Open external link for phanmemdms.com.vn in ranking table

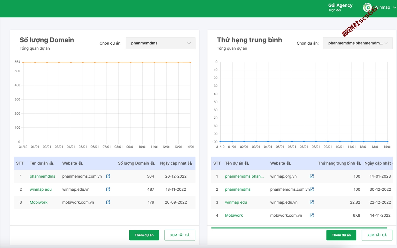pyautogui.click(x=312, y=189)
